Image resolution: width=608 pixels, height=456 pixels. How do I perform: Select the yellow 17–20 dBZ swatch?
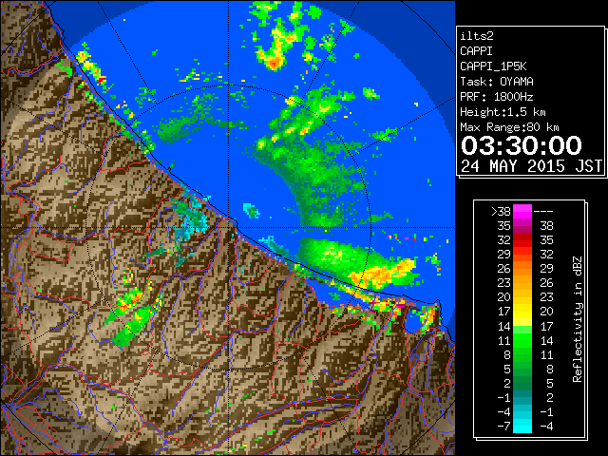[x=522, y=312]
